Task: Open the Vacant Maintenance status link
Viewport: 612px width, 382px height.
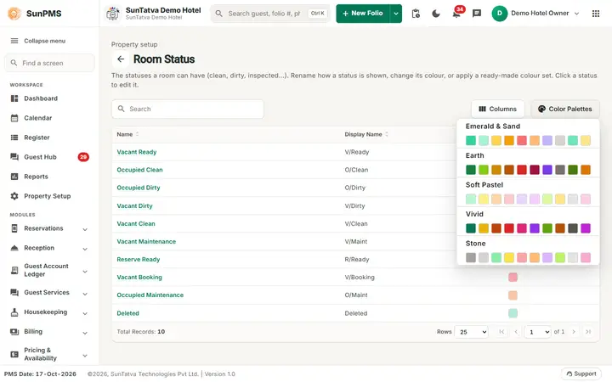Action: [146, 242]
